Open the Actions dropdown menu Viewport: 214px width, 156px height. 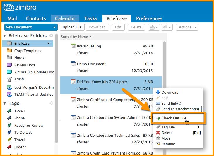pos(187,27)
